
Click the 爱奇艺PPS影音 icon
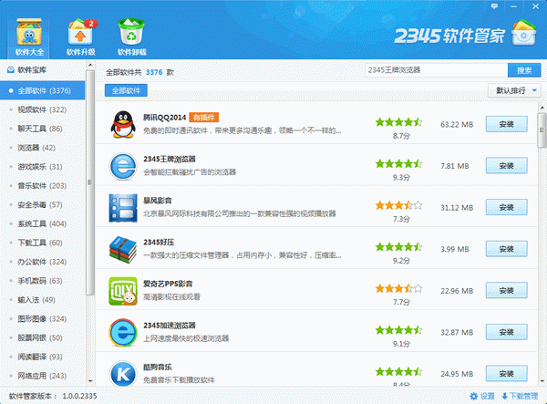[123, 291]
